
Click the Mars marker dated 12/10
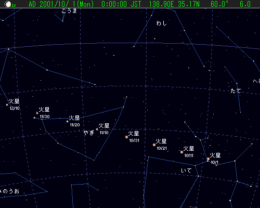7,105
